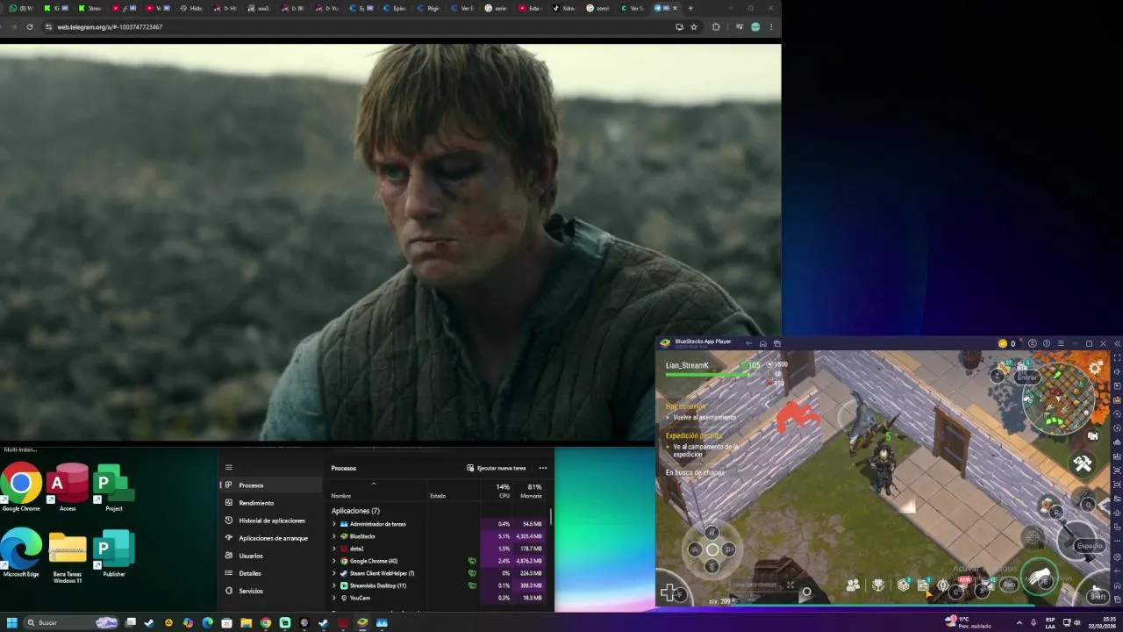The height and width of the screenshot is (632, 1123).
Task: Click the Task Manager vertical scrollbar
Action: point(551,518)
